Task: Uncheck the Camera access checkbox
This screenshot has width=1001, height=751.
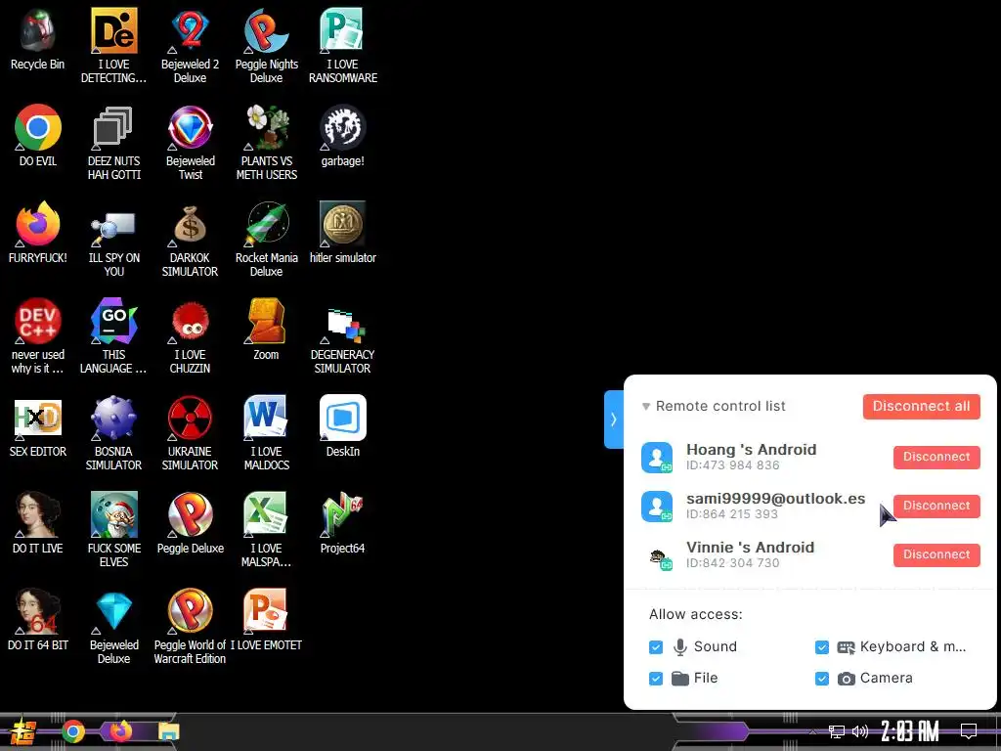Action: tap(821, 679)
